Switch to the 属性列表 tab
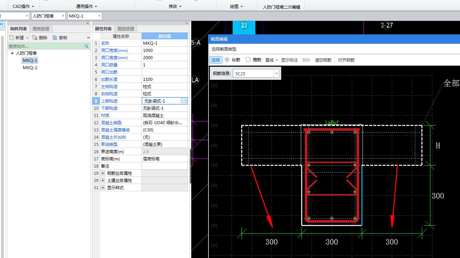The height and width of the screenshot is (258, 460). [103, 29]
